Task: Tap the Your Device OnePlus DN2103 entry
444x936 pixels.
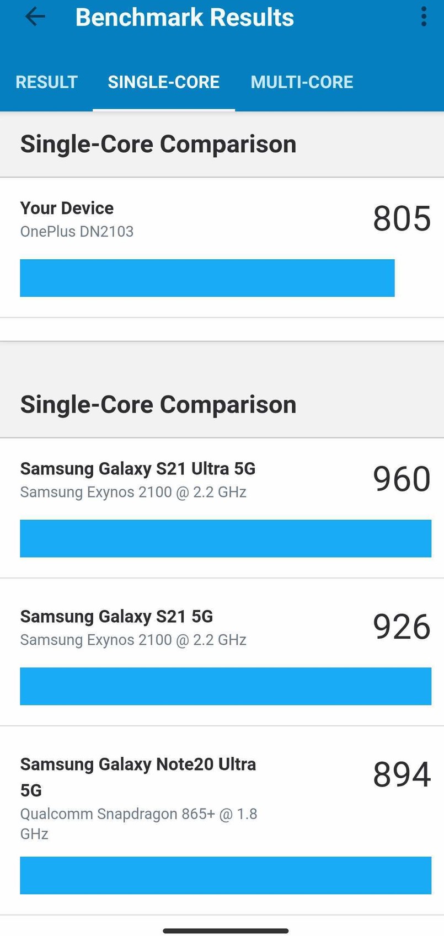Action: 66,218
